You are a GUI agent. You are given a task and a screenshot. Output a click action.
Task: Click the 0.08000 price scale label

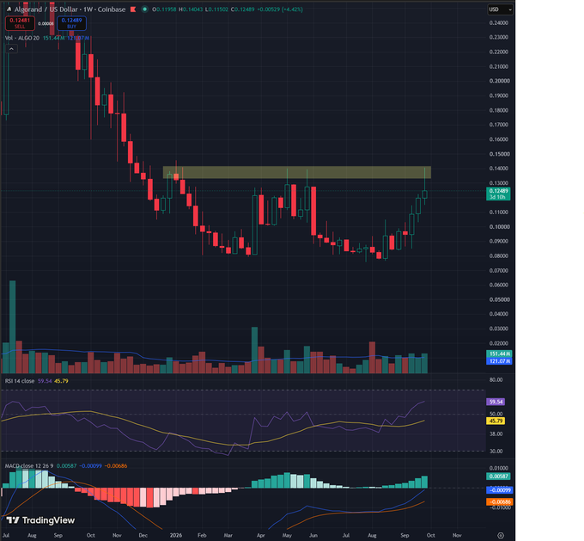499,256
